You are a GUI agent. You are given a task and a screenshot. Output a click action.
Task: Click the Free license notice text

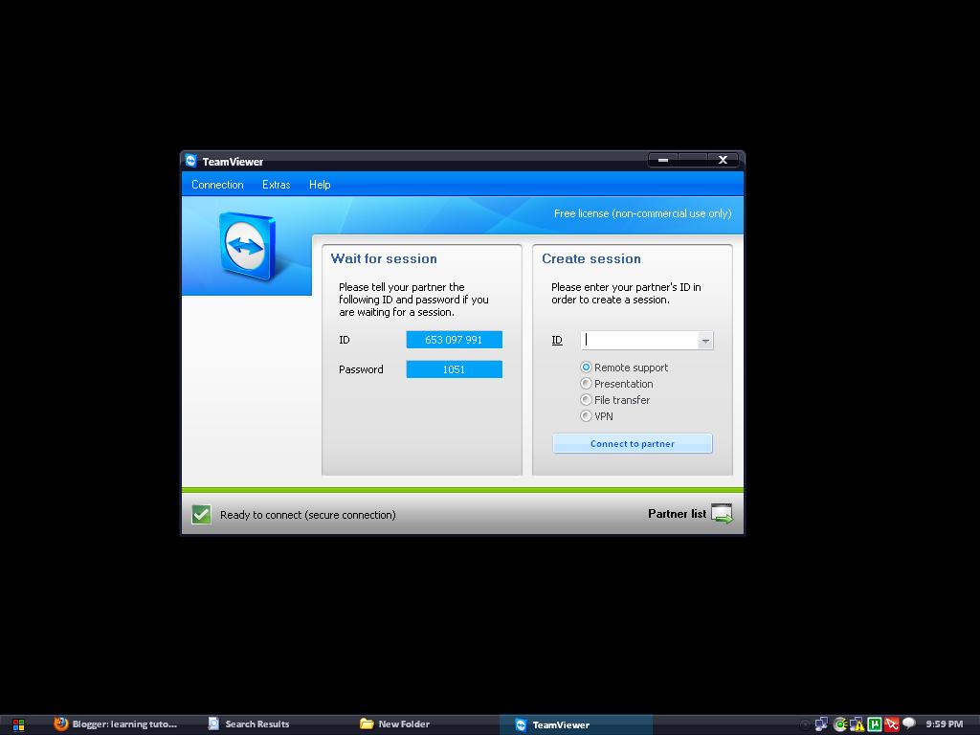pyautogui.click(x=642, y=213)
